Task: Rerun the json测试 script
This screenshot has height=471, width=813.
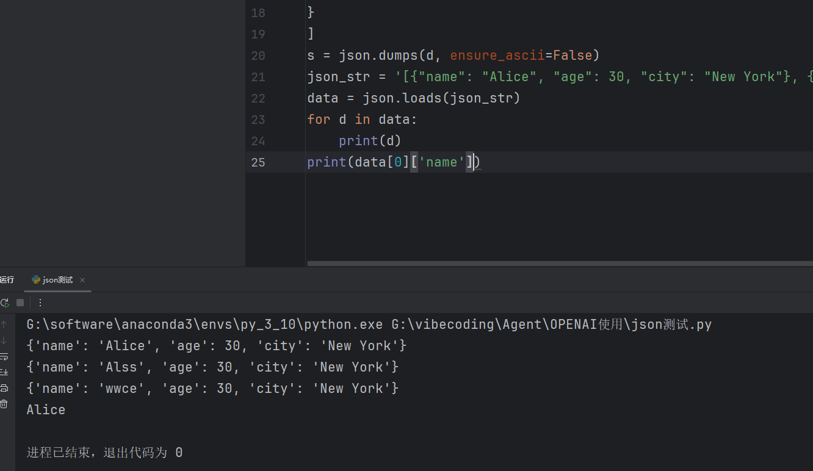Action: 4,303
